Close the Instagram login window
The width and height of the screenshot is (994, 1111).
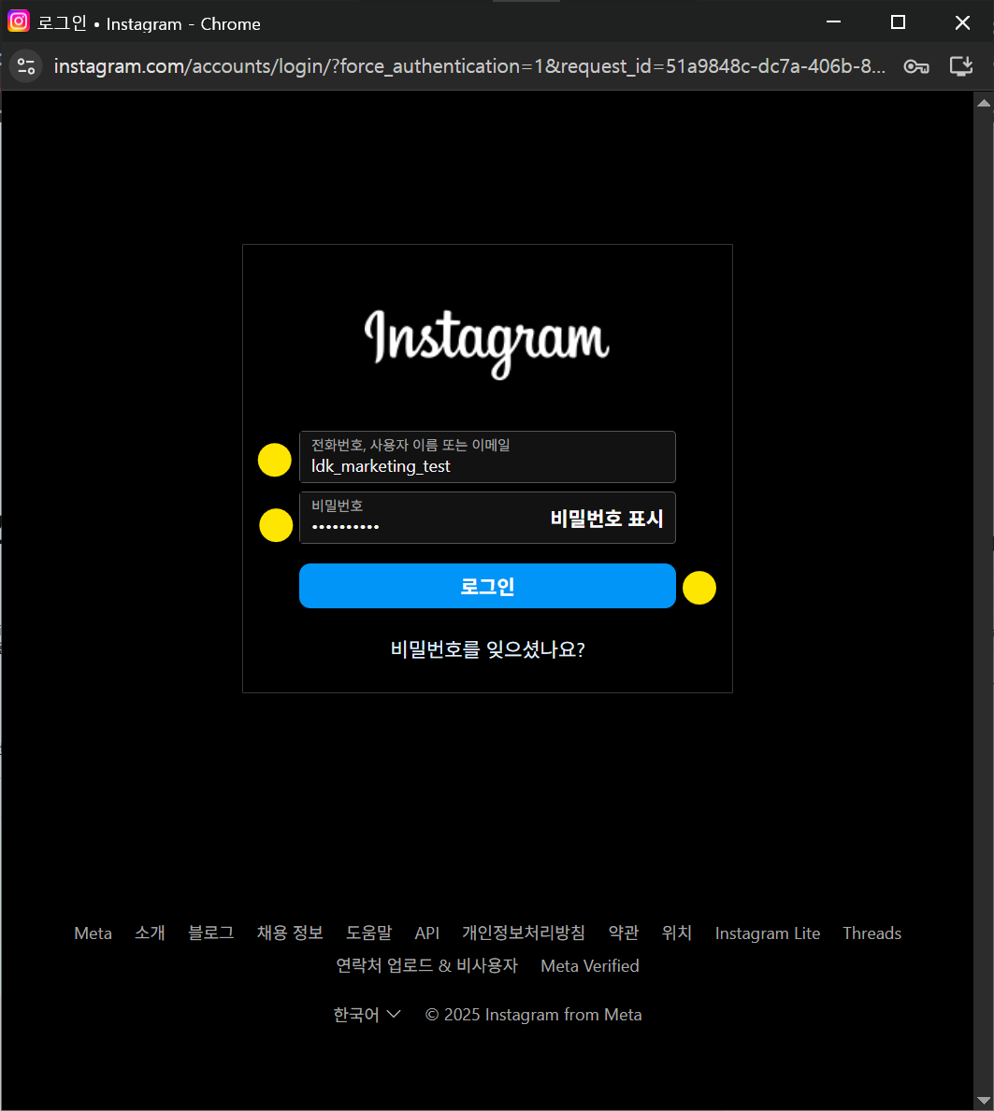point(962,22)
